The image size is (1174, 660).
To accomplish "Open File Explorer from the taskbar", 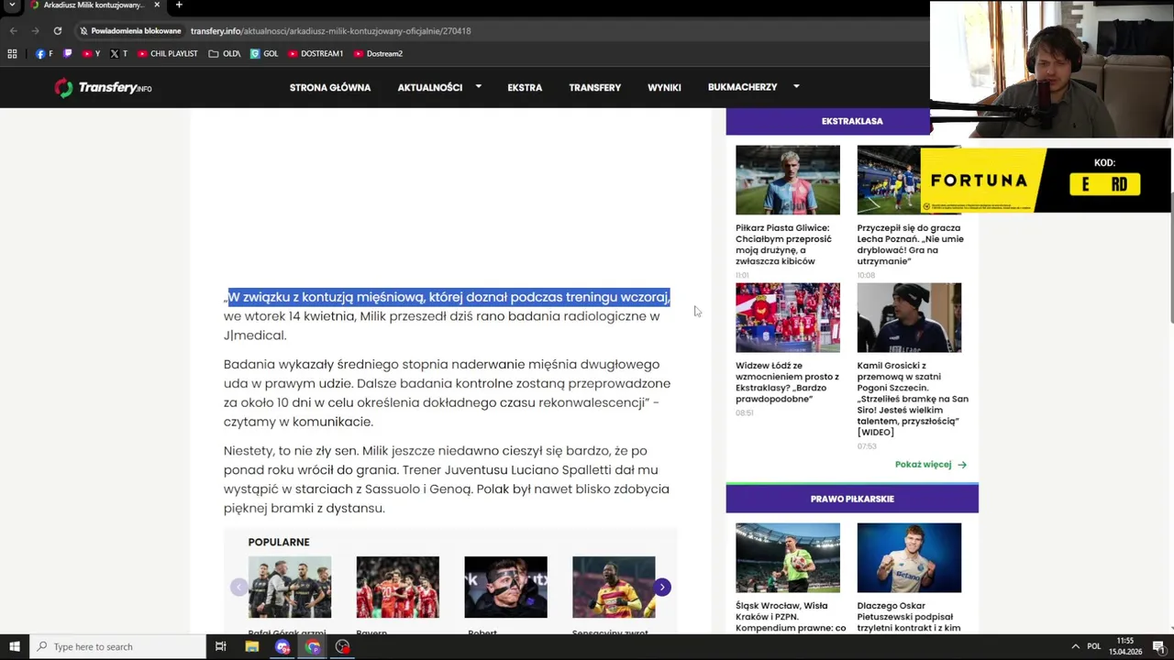I will (x=252, y=646).
